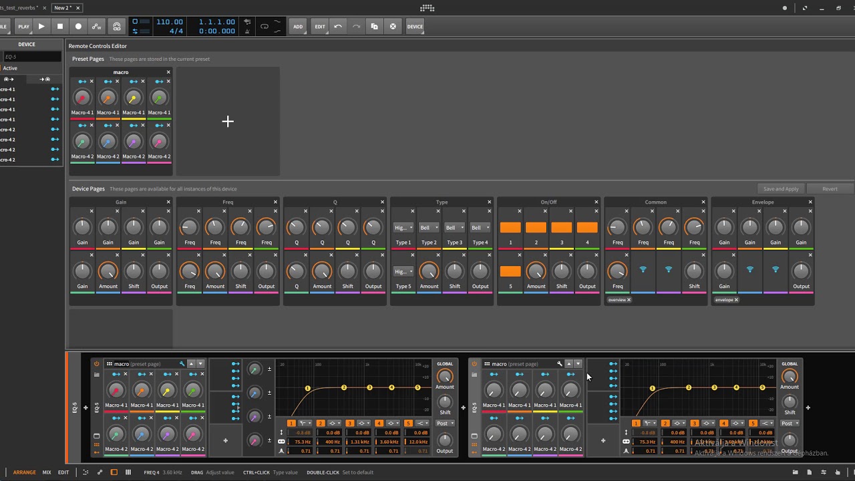Screen dimensions: 855x481
Task: Close the New 2 project tab
Action: tap(77, 8)
